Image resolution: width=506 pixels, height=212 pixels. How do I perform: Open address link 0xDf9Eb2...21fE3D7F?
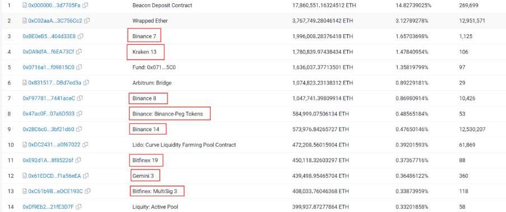coord(48,207)
